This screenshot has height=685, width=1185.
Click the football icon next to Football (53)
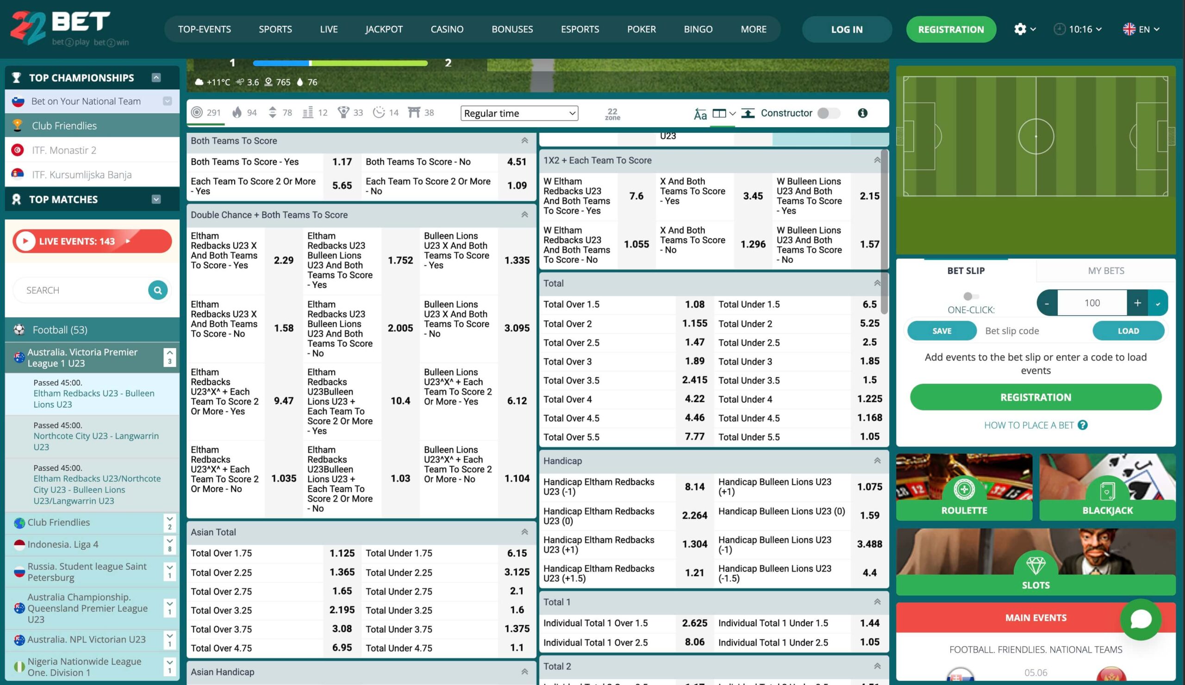click(19, 330)
